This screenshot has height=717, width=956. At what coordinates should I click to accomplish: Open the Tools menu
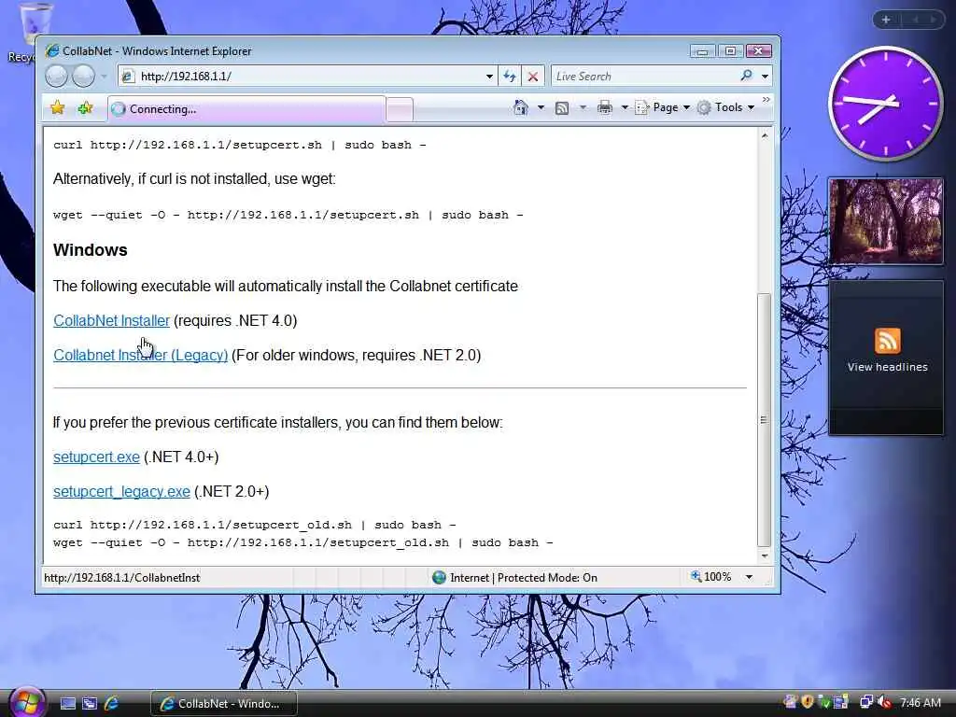pos(726,107)
